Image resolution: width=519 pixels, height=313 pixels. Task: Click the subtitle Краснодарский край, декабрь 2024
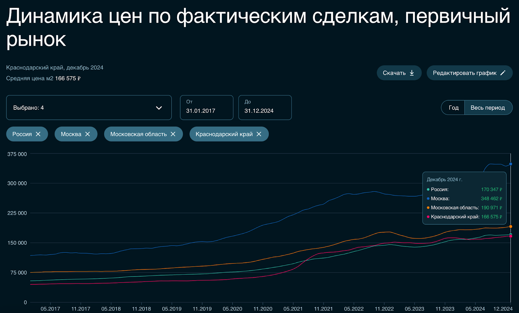(x=55, y=67)
